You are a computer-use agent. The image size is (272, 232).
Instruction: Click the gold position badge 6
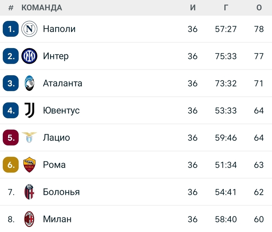coord(10,165)
